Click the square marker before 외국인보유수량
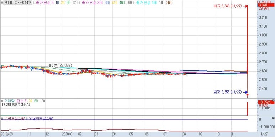The image size is (275, 137). pos(27,118)
